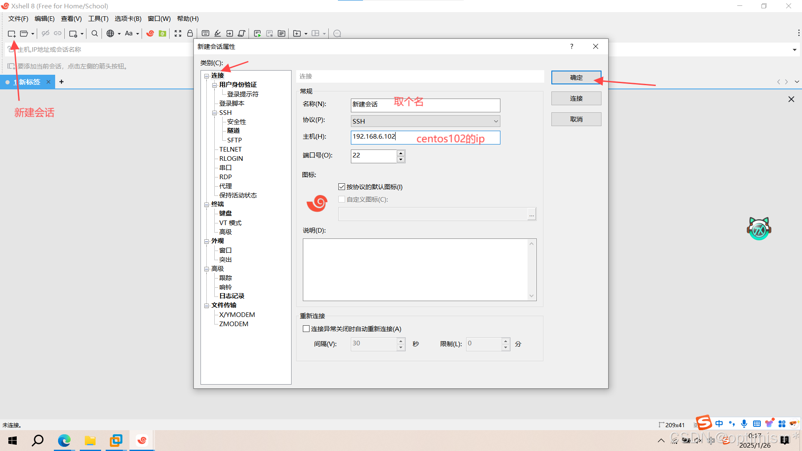Image resolution: width=802 pixels, height=451 pixels.
Task: Open the SSH protocol dropdown
Action: point(495,121)
